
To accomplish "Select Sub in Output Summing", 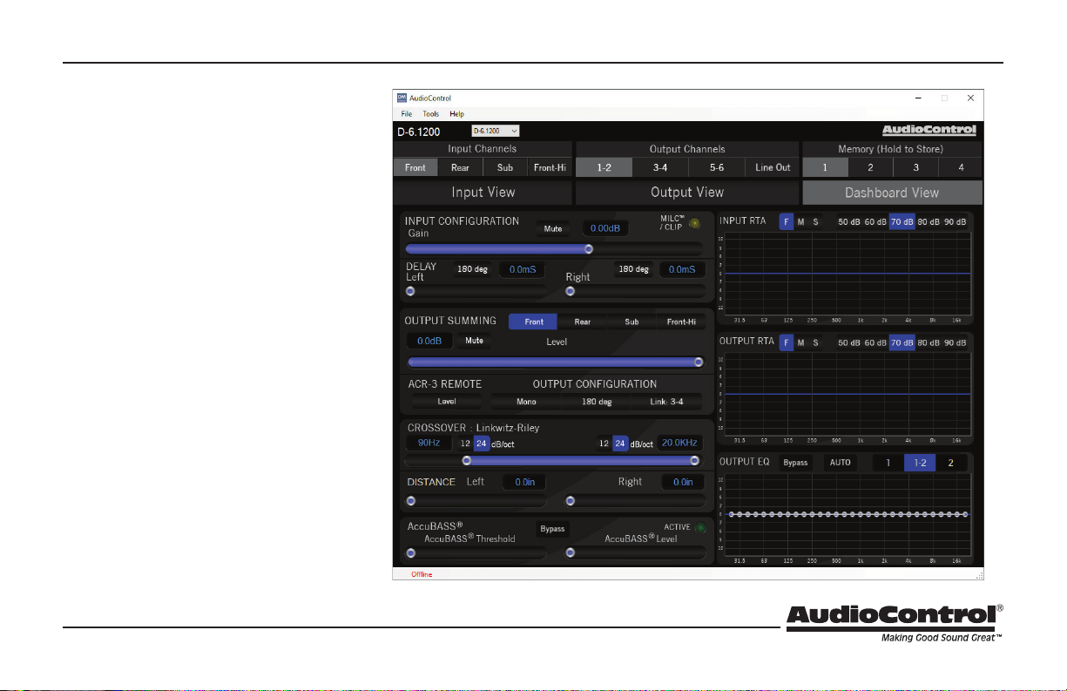I will pos(631,322).
